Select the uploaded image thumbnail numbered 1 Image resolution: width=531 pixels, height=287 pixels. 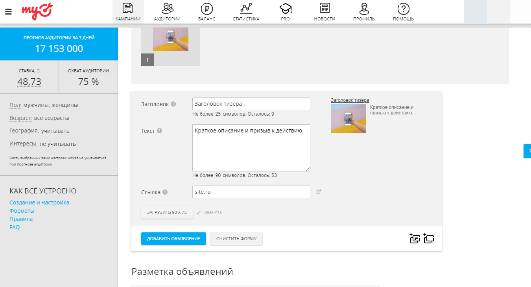(x=170, y=40)
